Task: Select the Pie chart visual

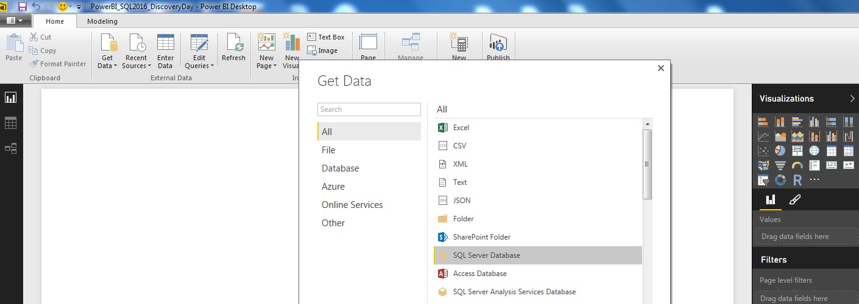Action: (x=780, y=150)
